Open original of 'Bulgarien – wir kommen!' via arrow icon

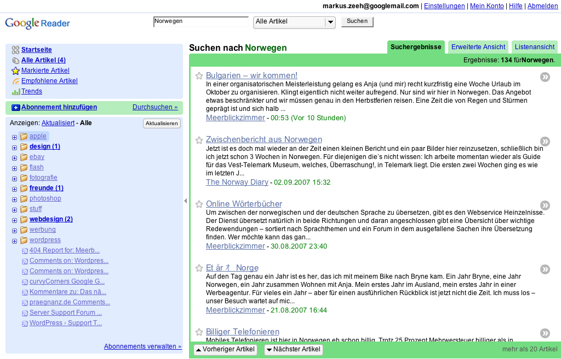coord(545,76)
